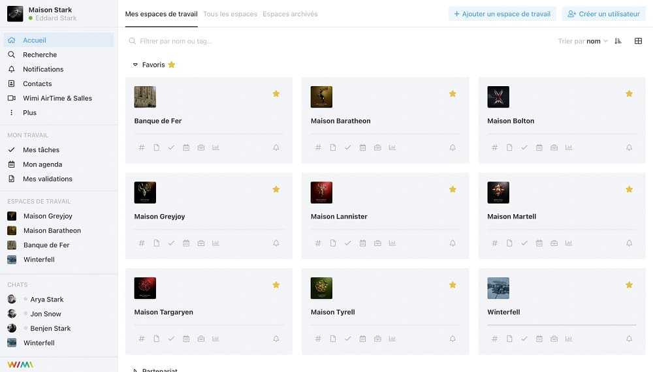Open the Jon Snow chat in the sidebar

[x=45, y=314]
